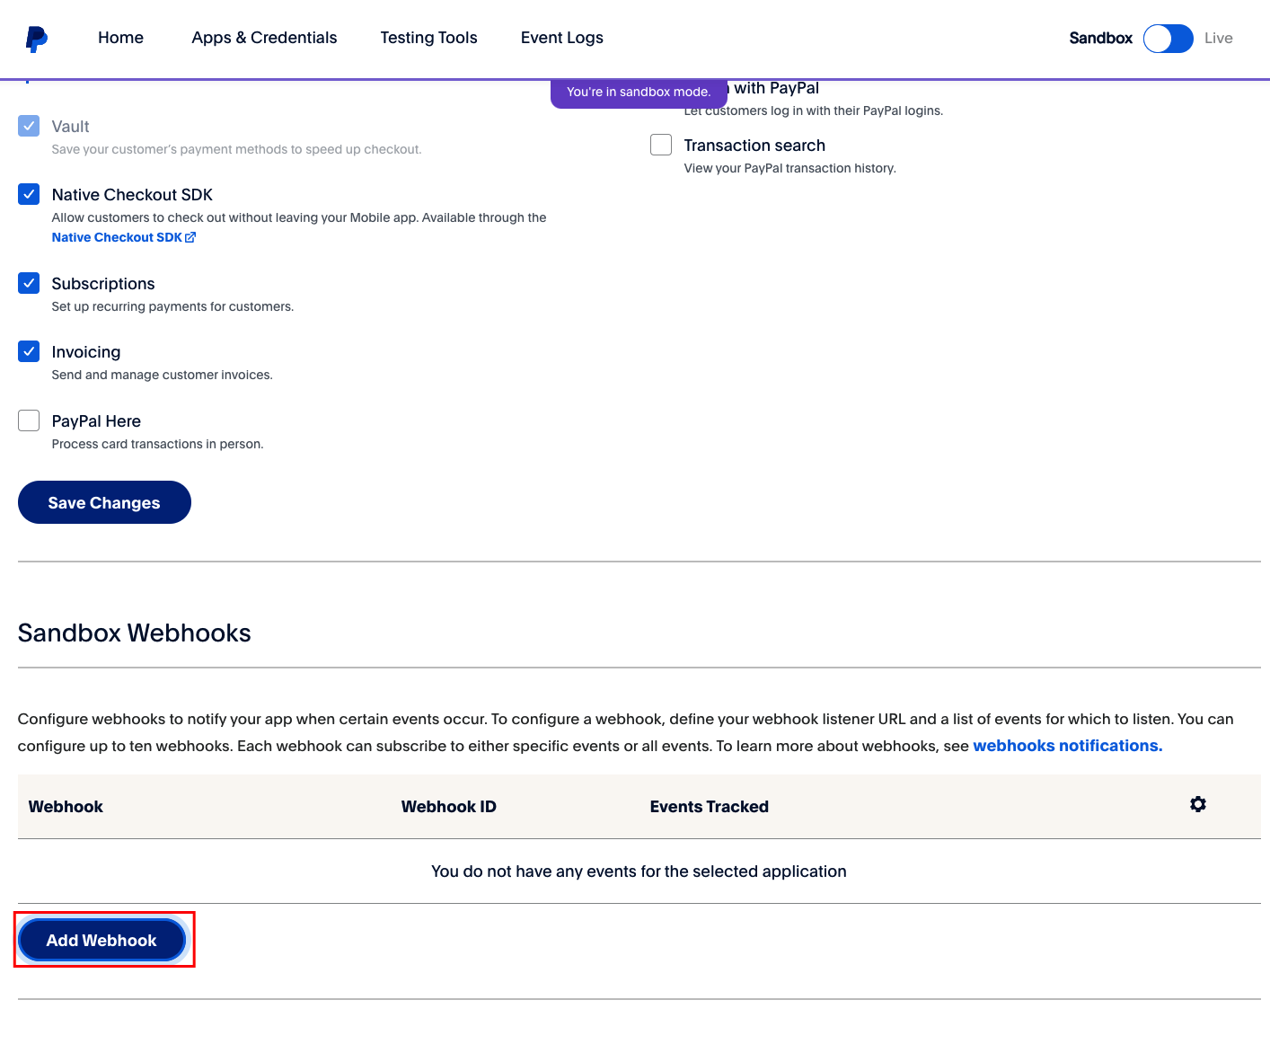Image resolution: width=1270 pixels, height=1053 pixels.
Task: Follow the Native Checkout SDK link
Action: tap(117, 237)
